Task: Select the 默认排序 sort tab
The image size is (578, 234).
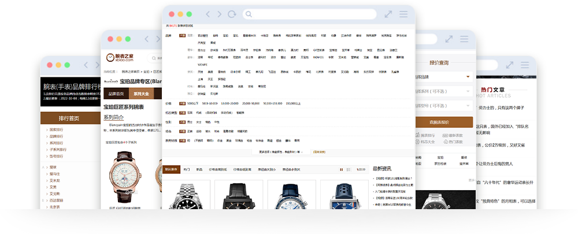Action: click(x=171, y=169)
